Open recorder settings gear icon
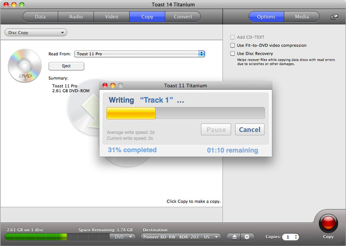Screen dimensions: 346x246 (247, 237)
